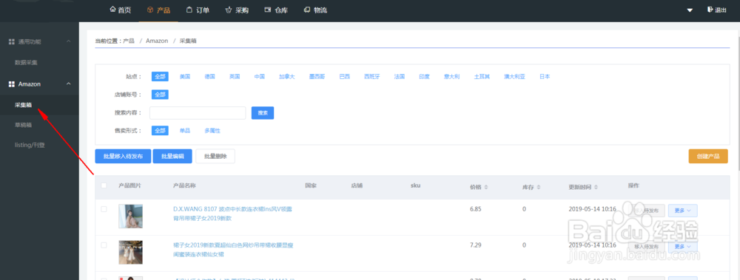
Task: Go to the 首页 home navigation item
Action: (121, 10)
